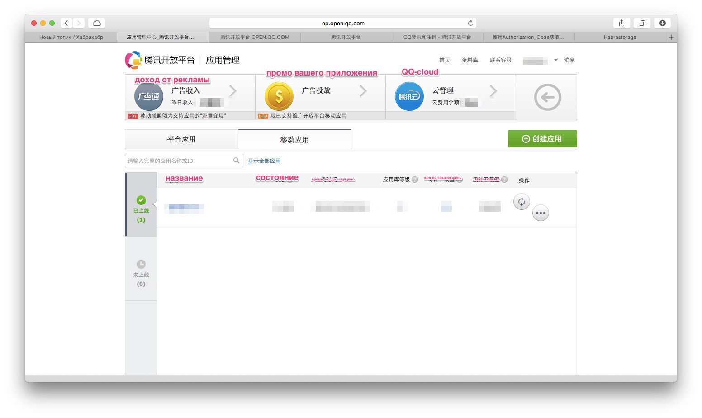Viewport: 702px width, 418px height.
Task: Click 显示全部应用 link
Action: (x=264, y=161)
